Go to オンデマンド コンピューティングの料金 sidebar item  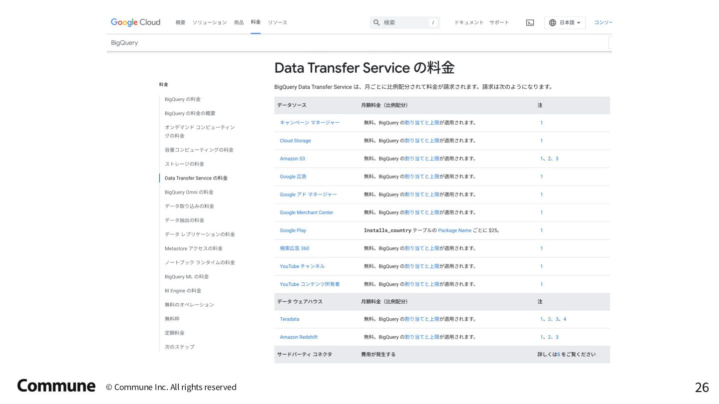pos(200,132)
